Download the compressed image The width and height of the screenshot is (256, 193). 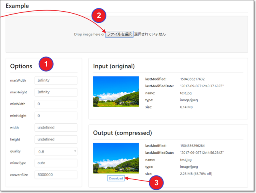click(x=116, y=178)
